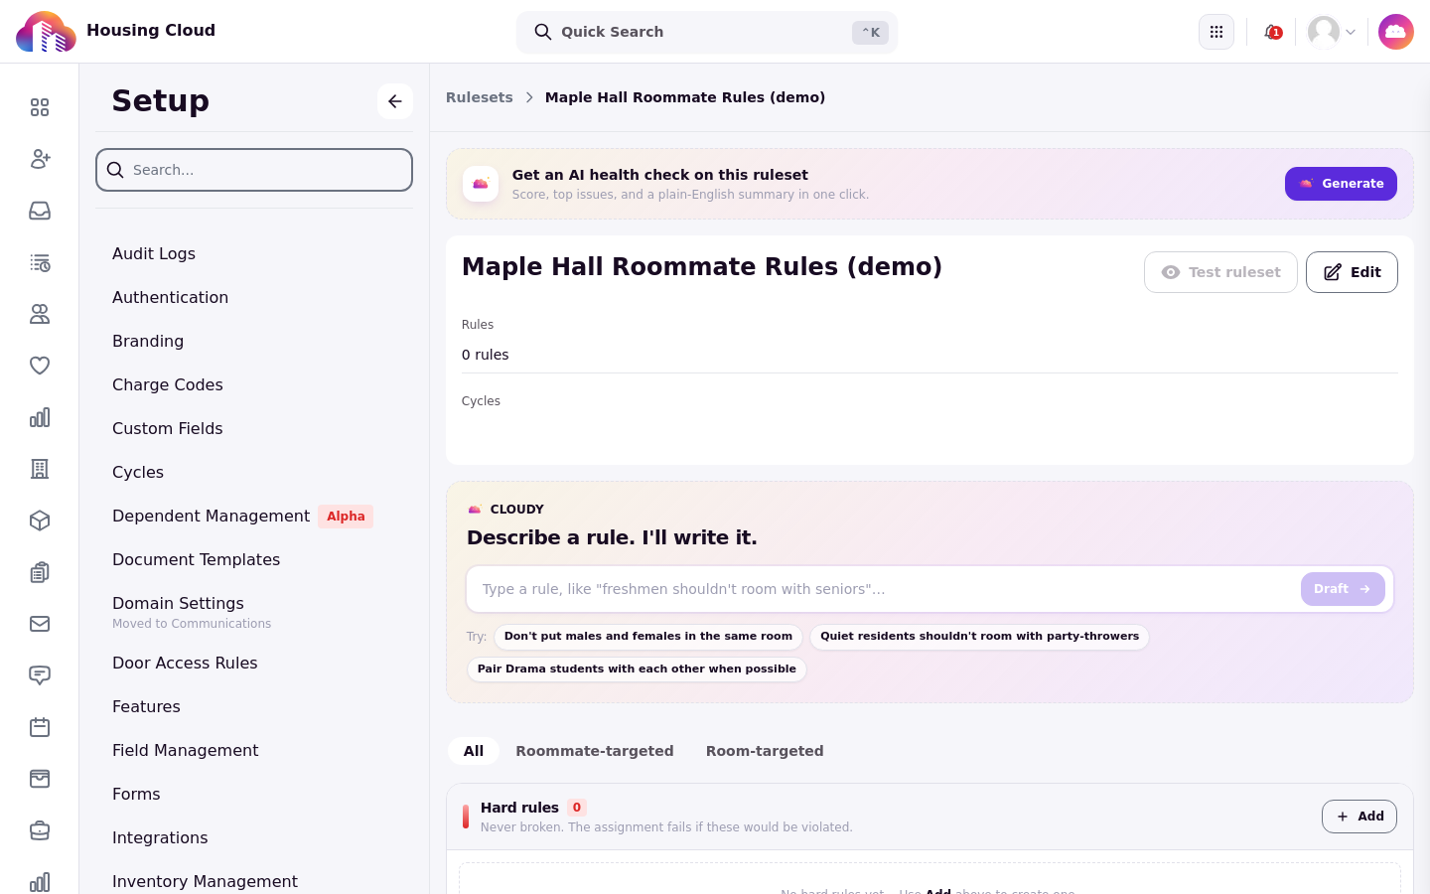Click the rule description text input
1430x894 pixels.
pyautogui.click(x=884, y=589)
